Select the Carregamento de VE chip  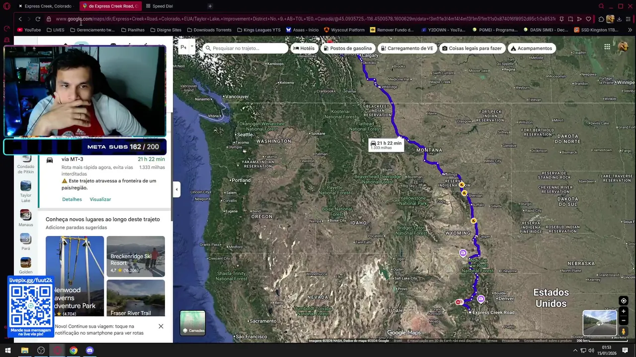point(406,48)
